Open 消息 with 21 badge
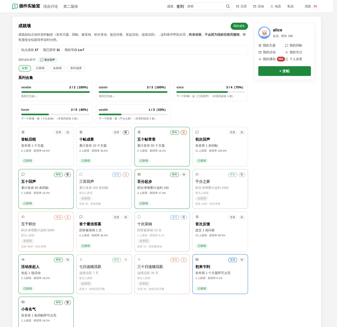The image size is (337, 327). [x=311, y=6]
